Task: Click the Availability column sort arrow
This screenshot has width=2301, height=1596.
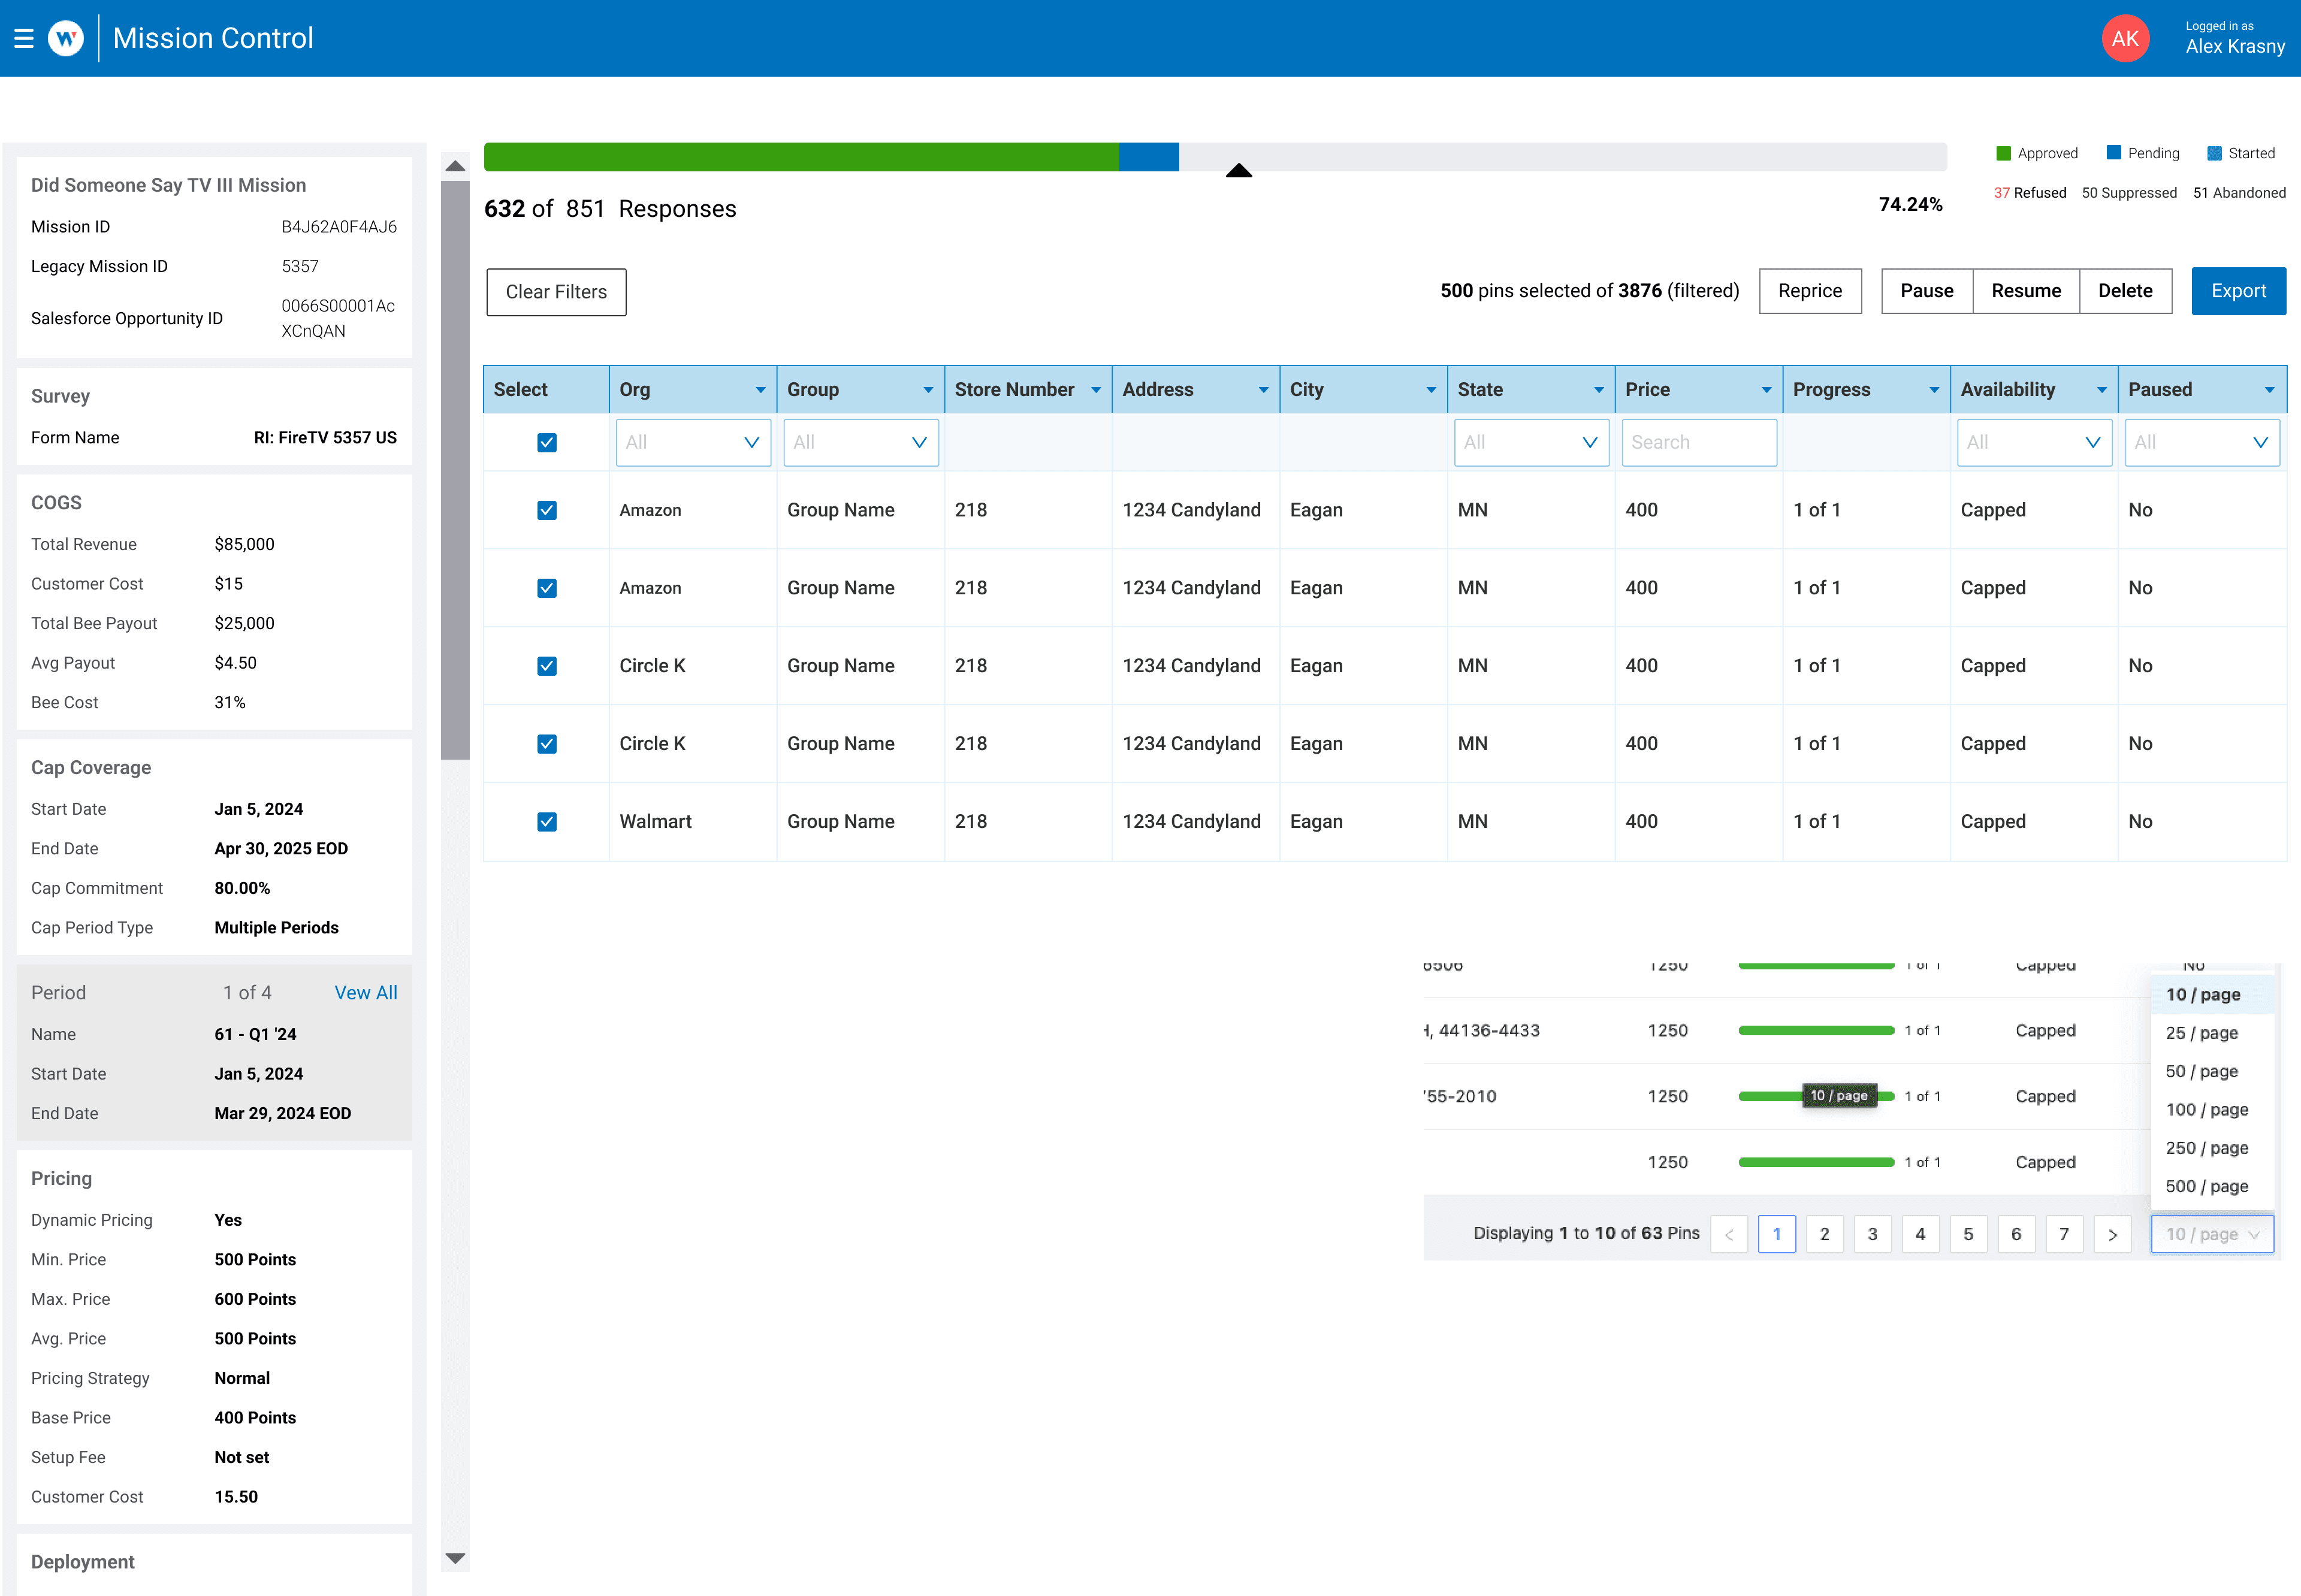Action: coord(2102,390)
